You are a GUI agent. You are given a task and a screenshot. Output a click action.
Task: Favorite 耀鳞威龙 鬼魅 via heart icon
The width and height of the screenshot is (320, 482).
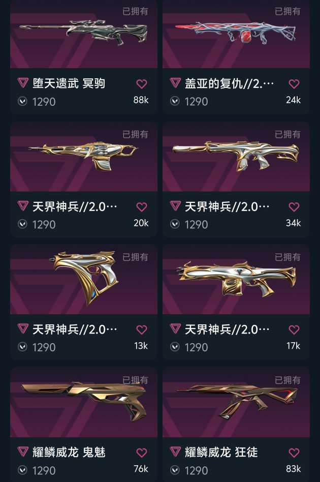142,453
